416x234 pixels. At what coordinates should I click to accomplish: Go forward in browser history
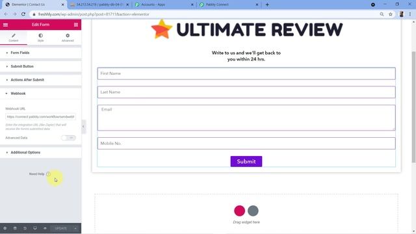(x=14, y=14)
